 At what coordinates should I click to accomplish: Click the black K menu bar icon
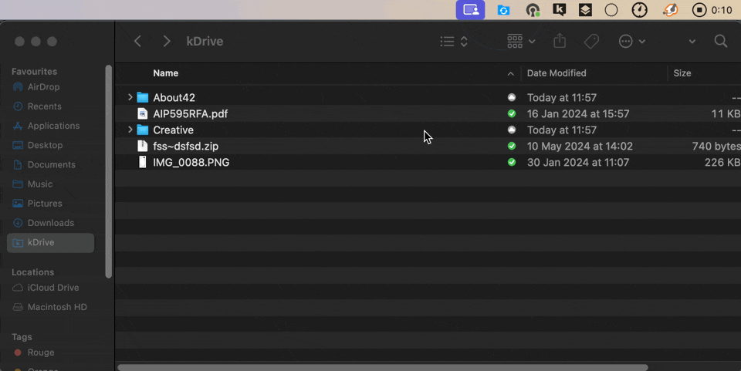pyautogui.click(x=559, y=10)
